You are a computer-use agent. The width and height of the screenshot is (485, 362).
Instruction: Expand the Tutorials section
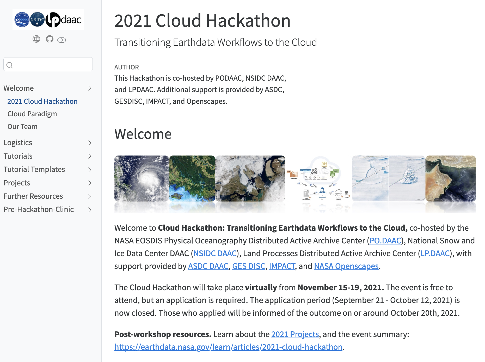click(90, 156)
